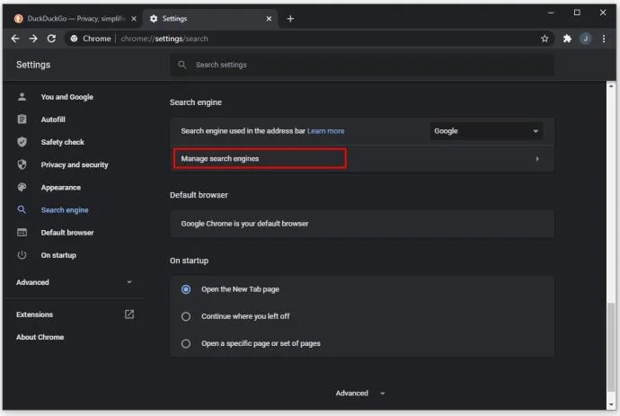Maximize the Chrome window

click(x=577, y=13)
